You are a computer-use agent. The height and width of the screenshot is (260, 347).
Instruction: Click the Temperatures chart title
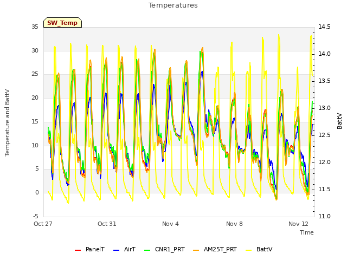point(173,5)
